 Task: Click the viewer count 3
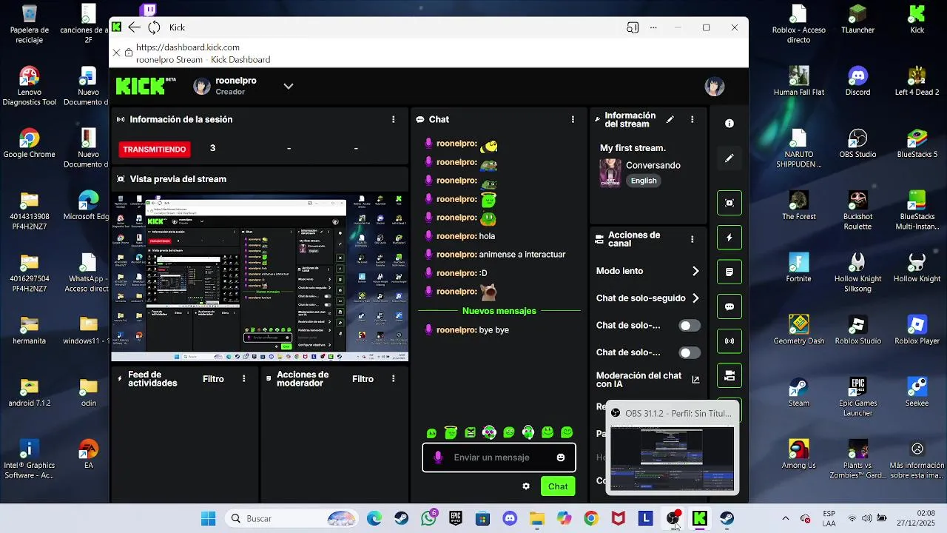pyautogui.click(x=212, y=148)
